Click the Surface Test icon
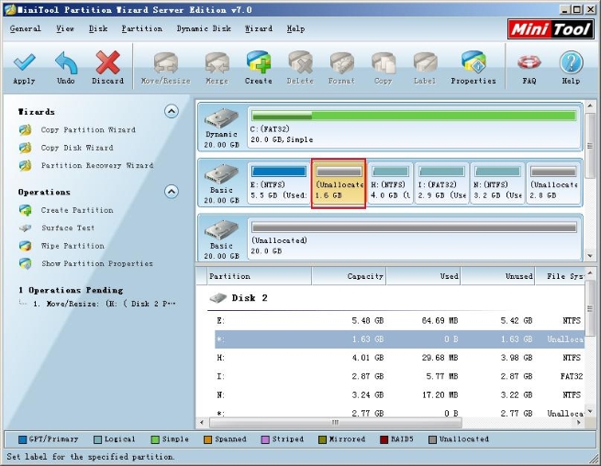 [26, 228]
